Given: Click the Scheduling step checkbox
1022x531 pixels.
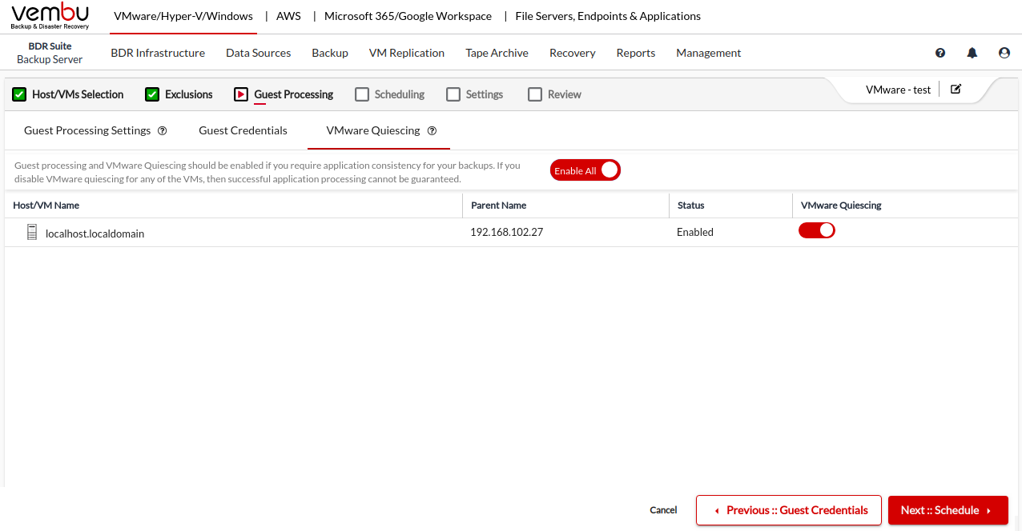Looking at the screenshot, I should [x=361, y=94].
